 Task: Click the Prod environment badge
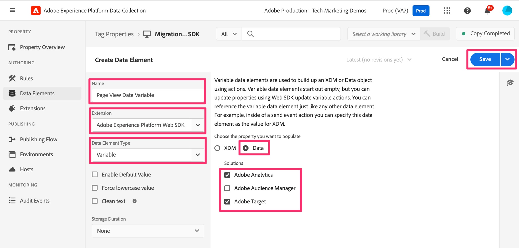point(421,11)
